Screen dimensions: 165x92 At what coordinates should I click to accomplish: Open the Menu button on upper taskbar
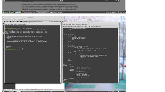coord(5,12)
